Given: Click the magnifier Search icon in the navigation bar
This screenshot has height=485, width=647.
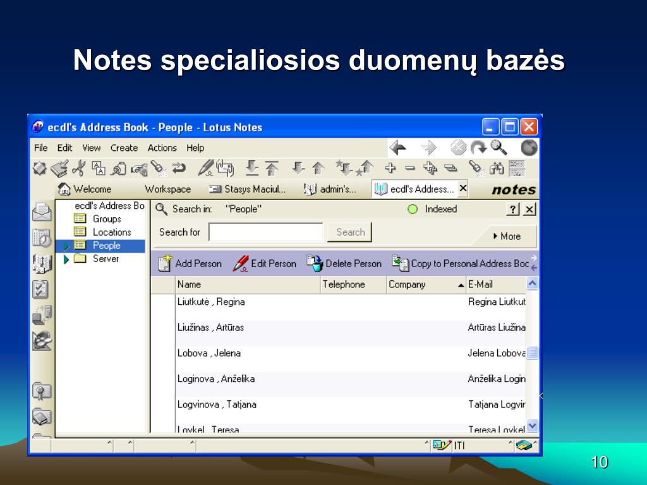Looking at the screenshot, I should 499,147.
